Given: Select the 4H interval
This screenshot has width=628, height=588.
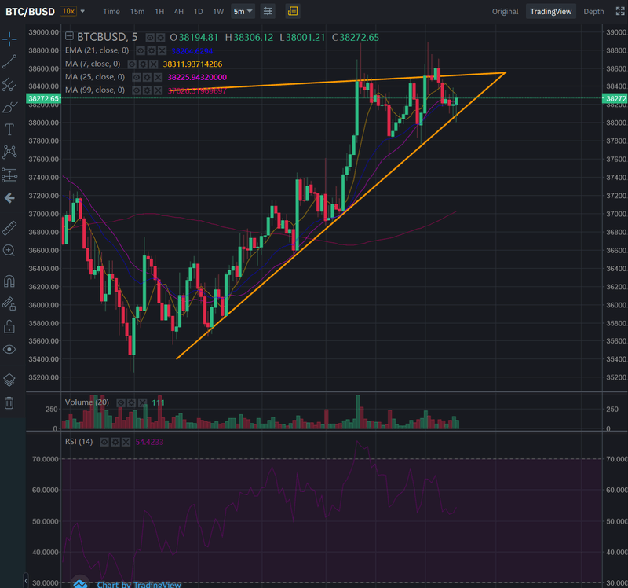Looking at the screenshot, I should pos(179,12).
